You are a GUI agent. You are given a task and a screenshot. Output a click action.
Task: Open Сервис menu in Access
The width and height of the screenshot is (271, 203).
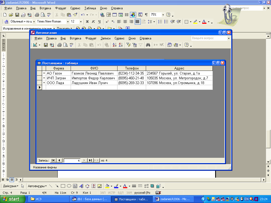click(x=119, y=38)
